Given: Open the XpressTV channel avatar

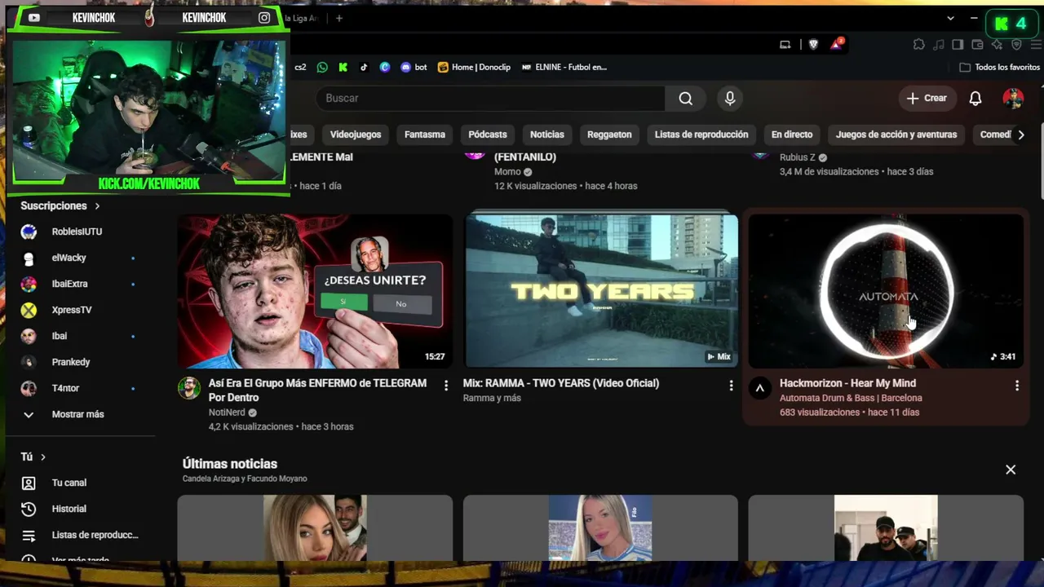Looking at the screenshot, I should (x=29, y=310).
